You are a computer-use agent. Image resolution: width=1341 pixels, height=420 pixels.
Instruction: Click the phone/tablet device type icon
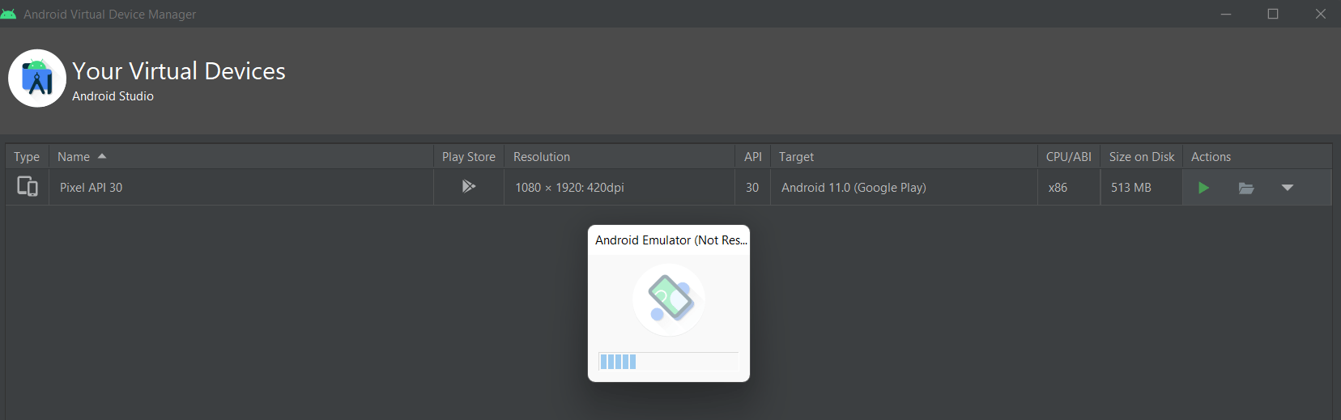pos(28,186)
